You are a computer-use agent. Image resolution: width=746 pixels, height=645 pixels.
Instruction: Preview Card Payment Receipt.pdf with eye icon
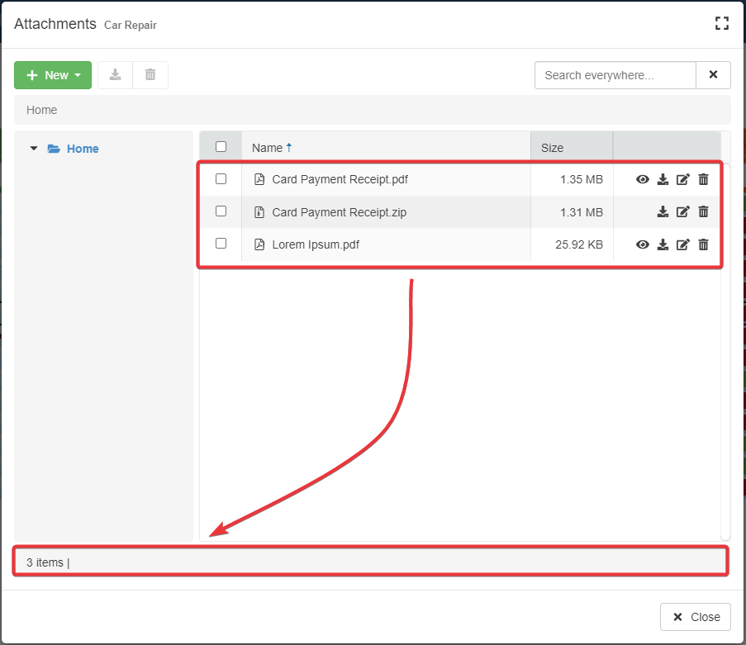click(643, 179)
